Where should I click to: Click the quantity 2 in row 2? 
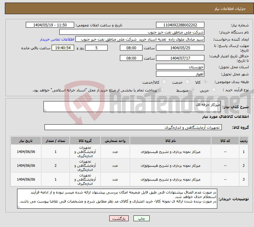[55, 166]
